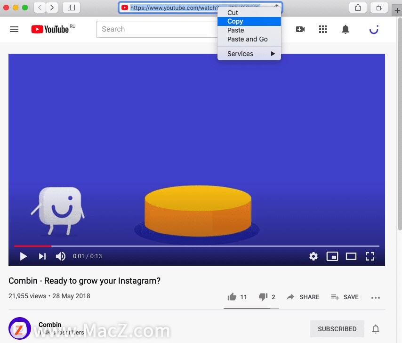Enable miniplayer mode

[x=332, y=256]
